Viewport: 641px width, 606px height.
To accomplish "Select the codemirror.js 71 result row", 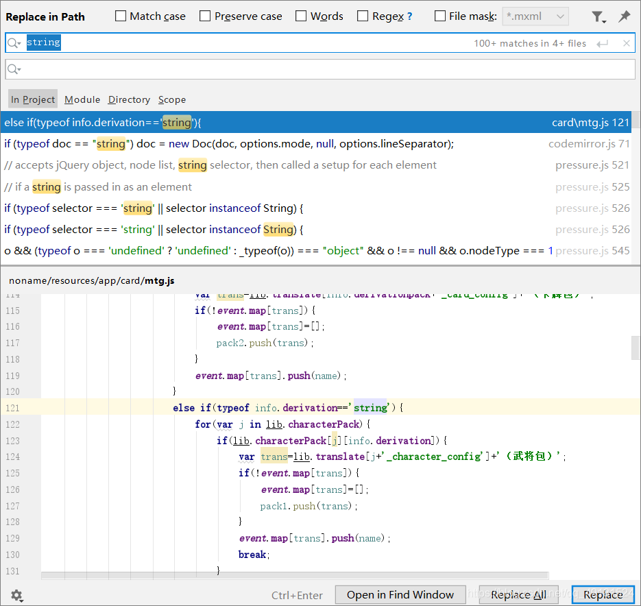I will 315,143.
